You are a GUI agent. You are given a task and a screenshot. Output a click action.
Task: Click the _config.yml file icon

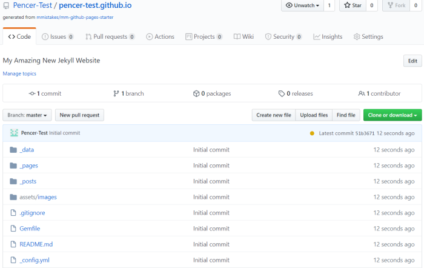[x=13, y=260]
